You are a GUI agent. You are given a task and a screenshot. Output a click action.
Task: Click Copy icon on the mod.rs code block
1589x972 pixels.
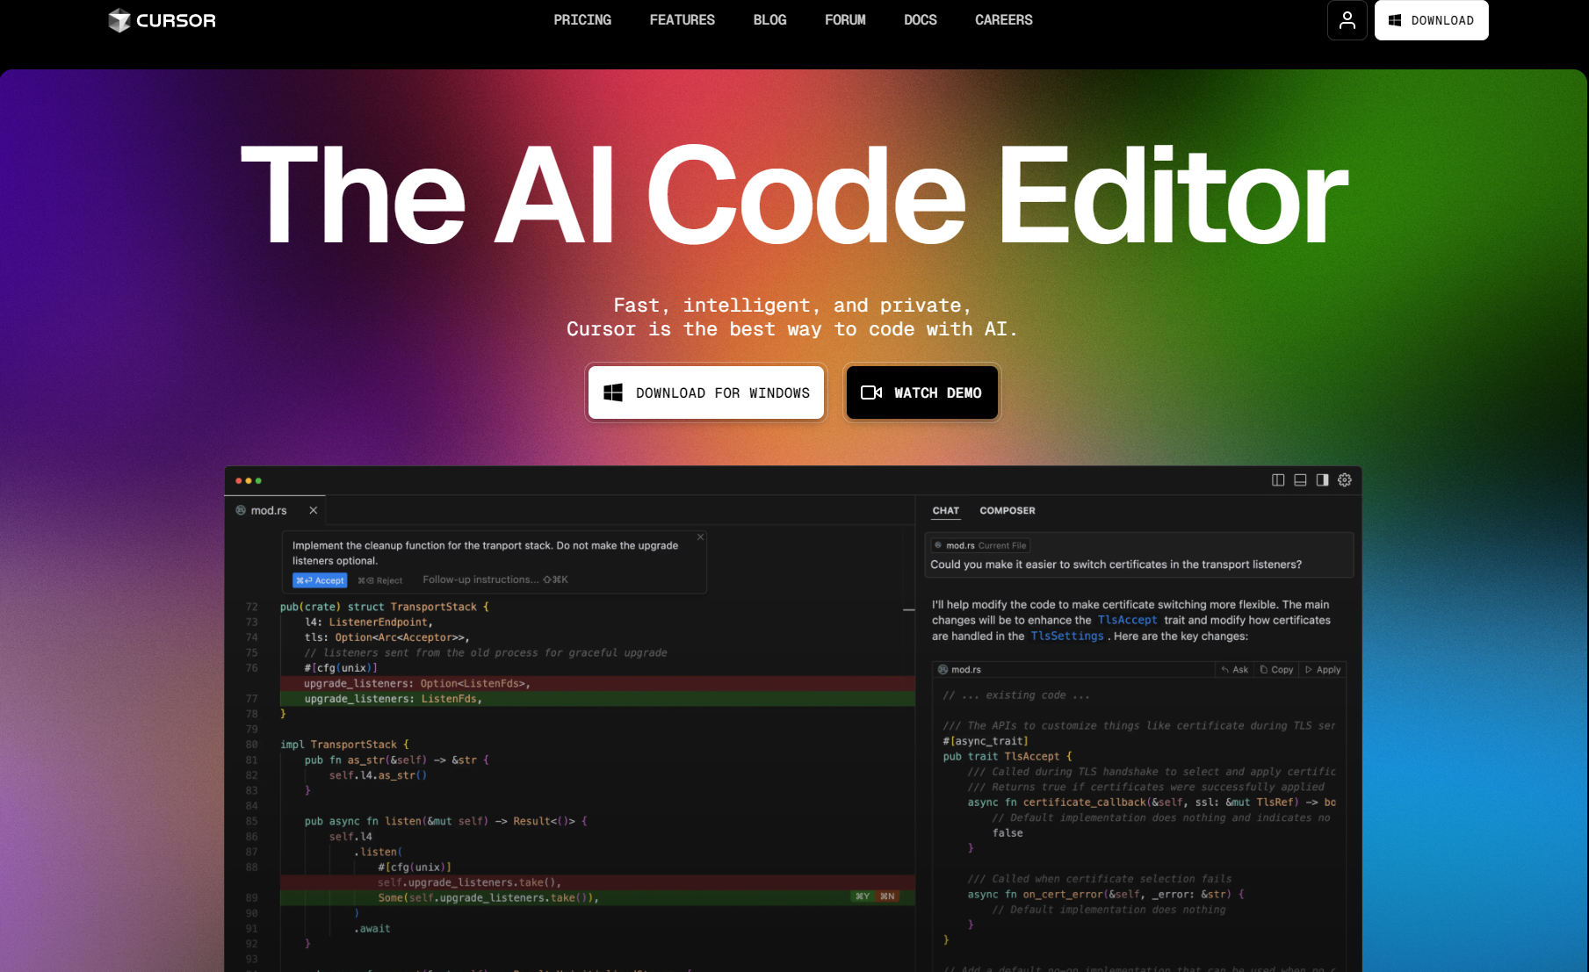[1276, 670]
